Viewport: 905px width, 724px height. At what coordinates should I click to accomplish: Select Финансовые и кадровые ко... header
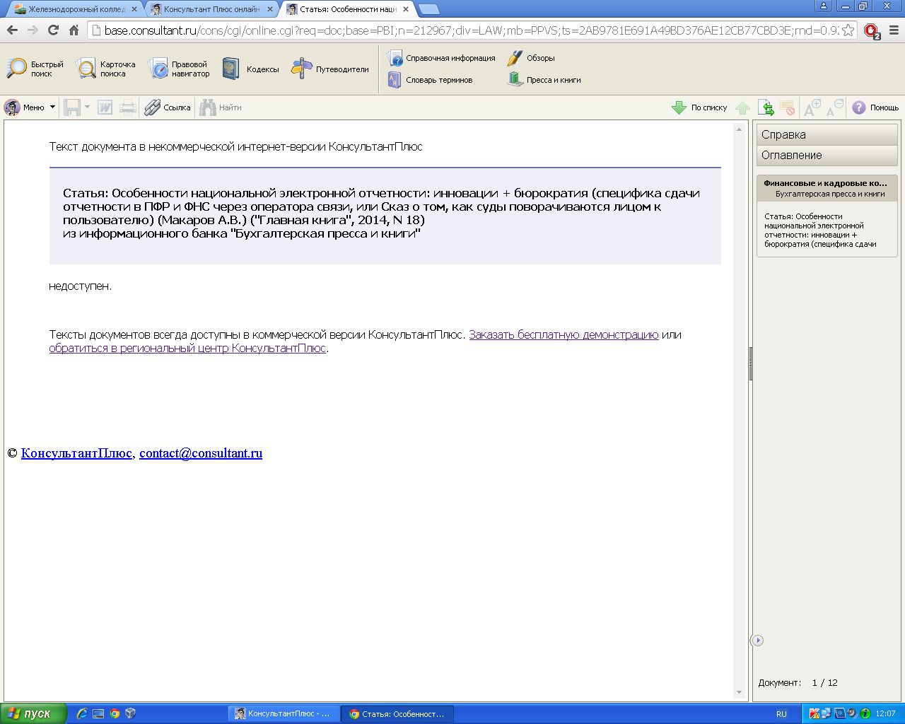pos(827,188)
